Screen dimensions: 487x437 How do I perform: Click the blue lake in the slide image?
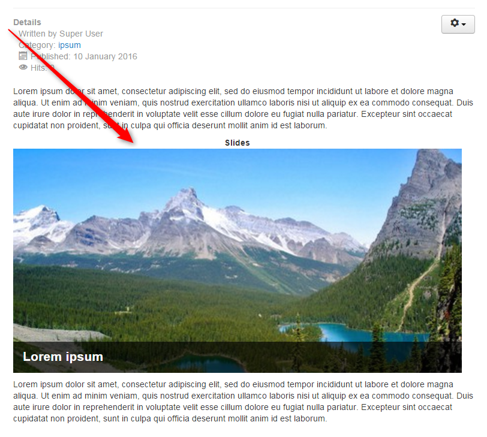pos(357,332)
